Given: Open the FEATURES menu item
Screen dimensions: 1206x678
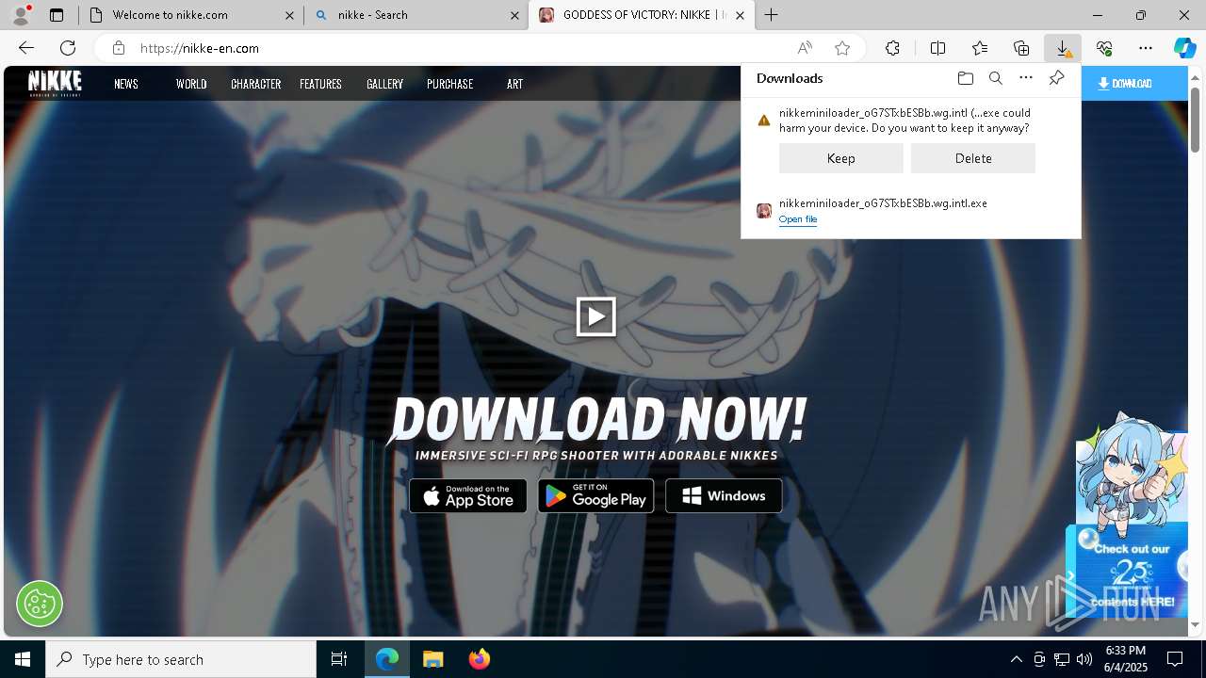Looking at the screenshot, I should (320, 84).
